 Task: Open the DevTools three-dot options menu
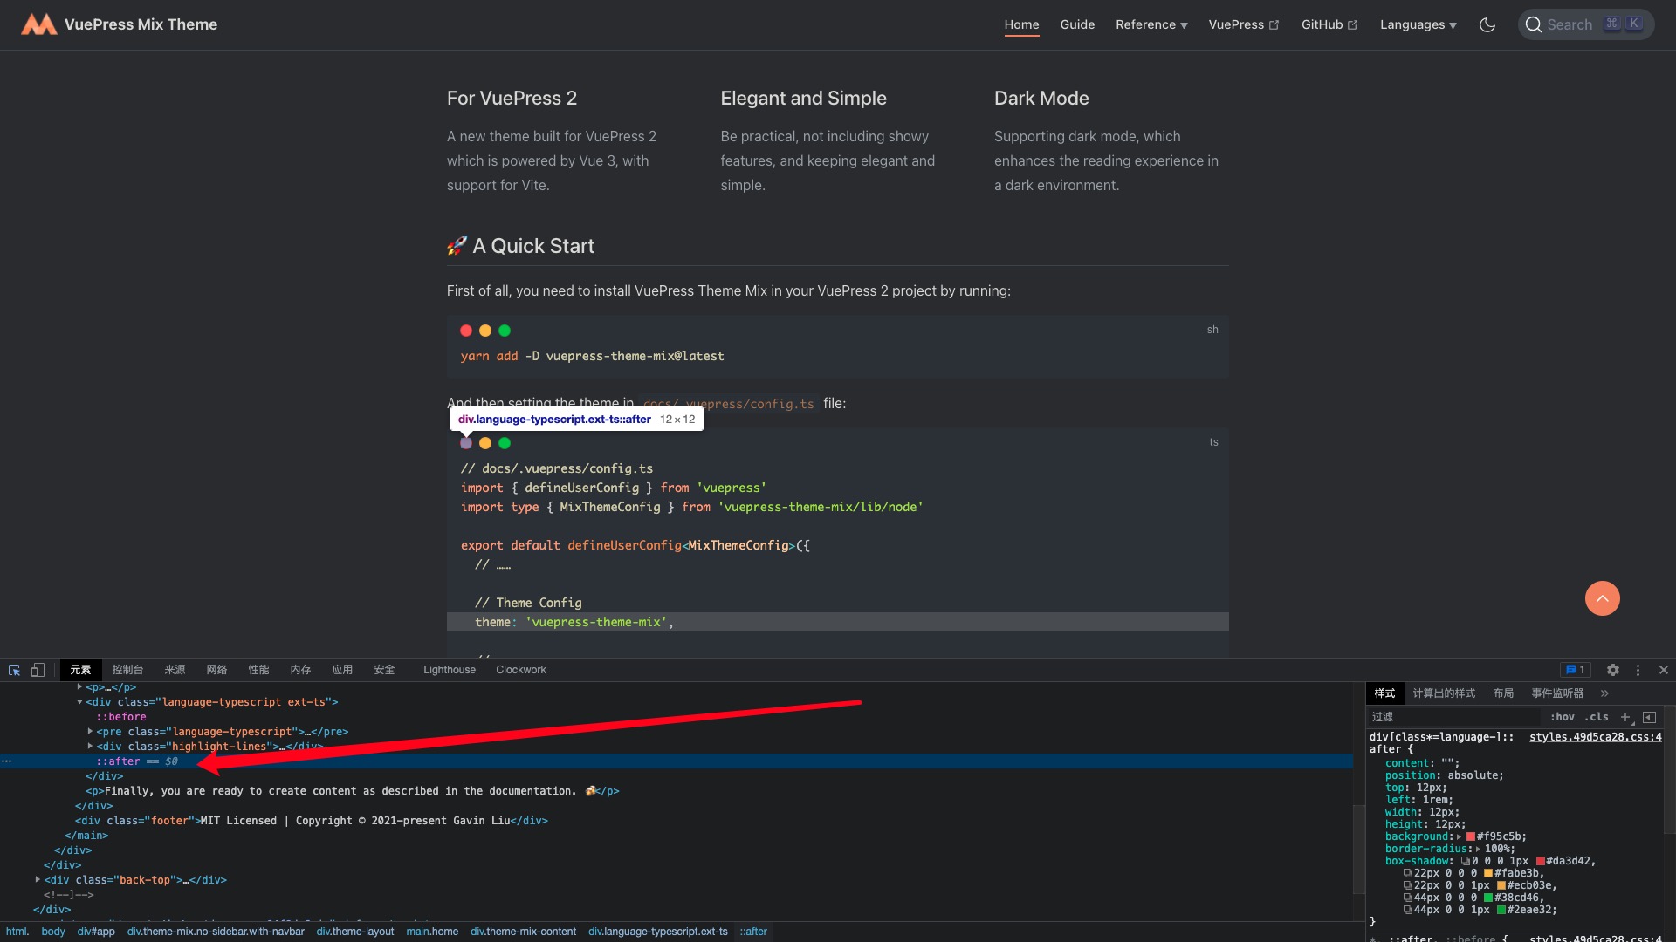point(1638,670)
